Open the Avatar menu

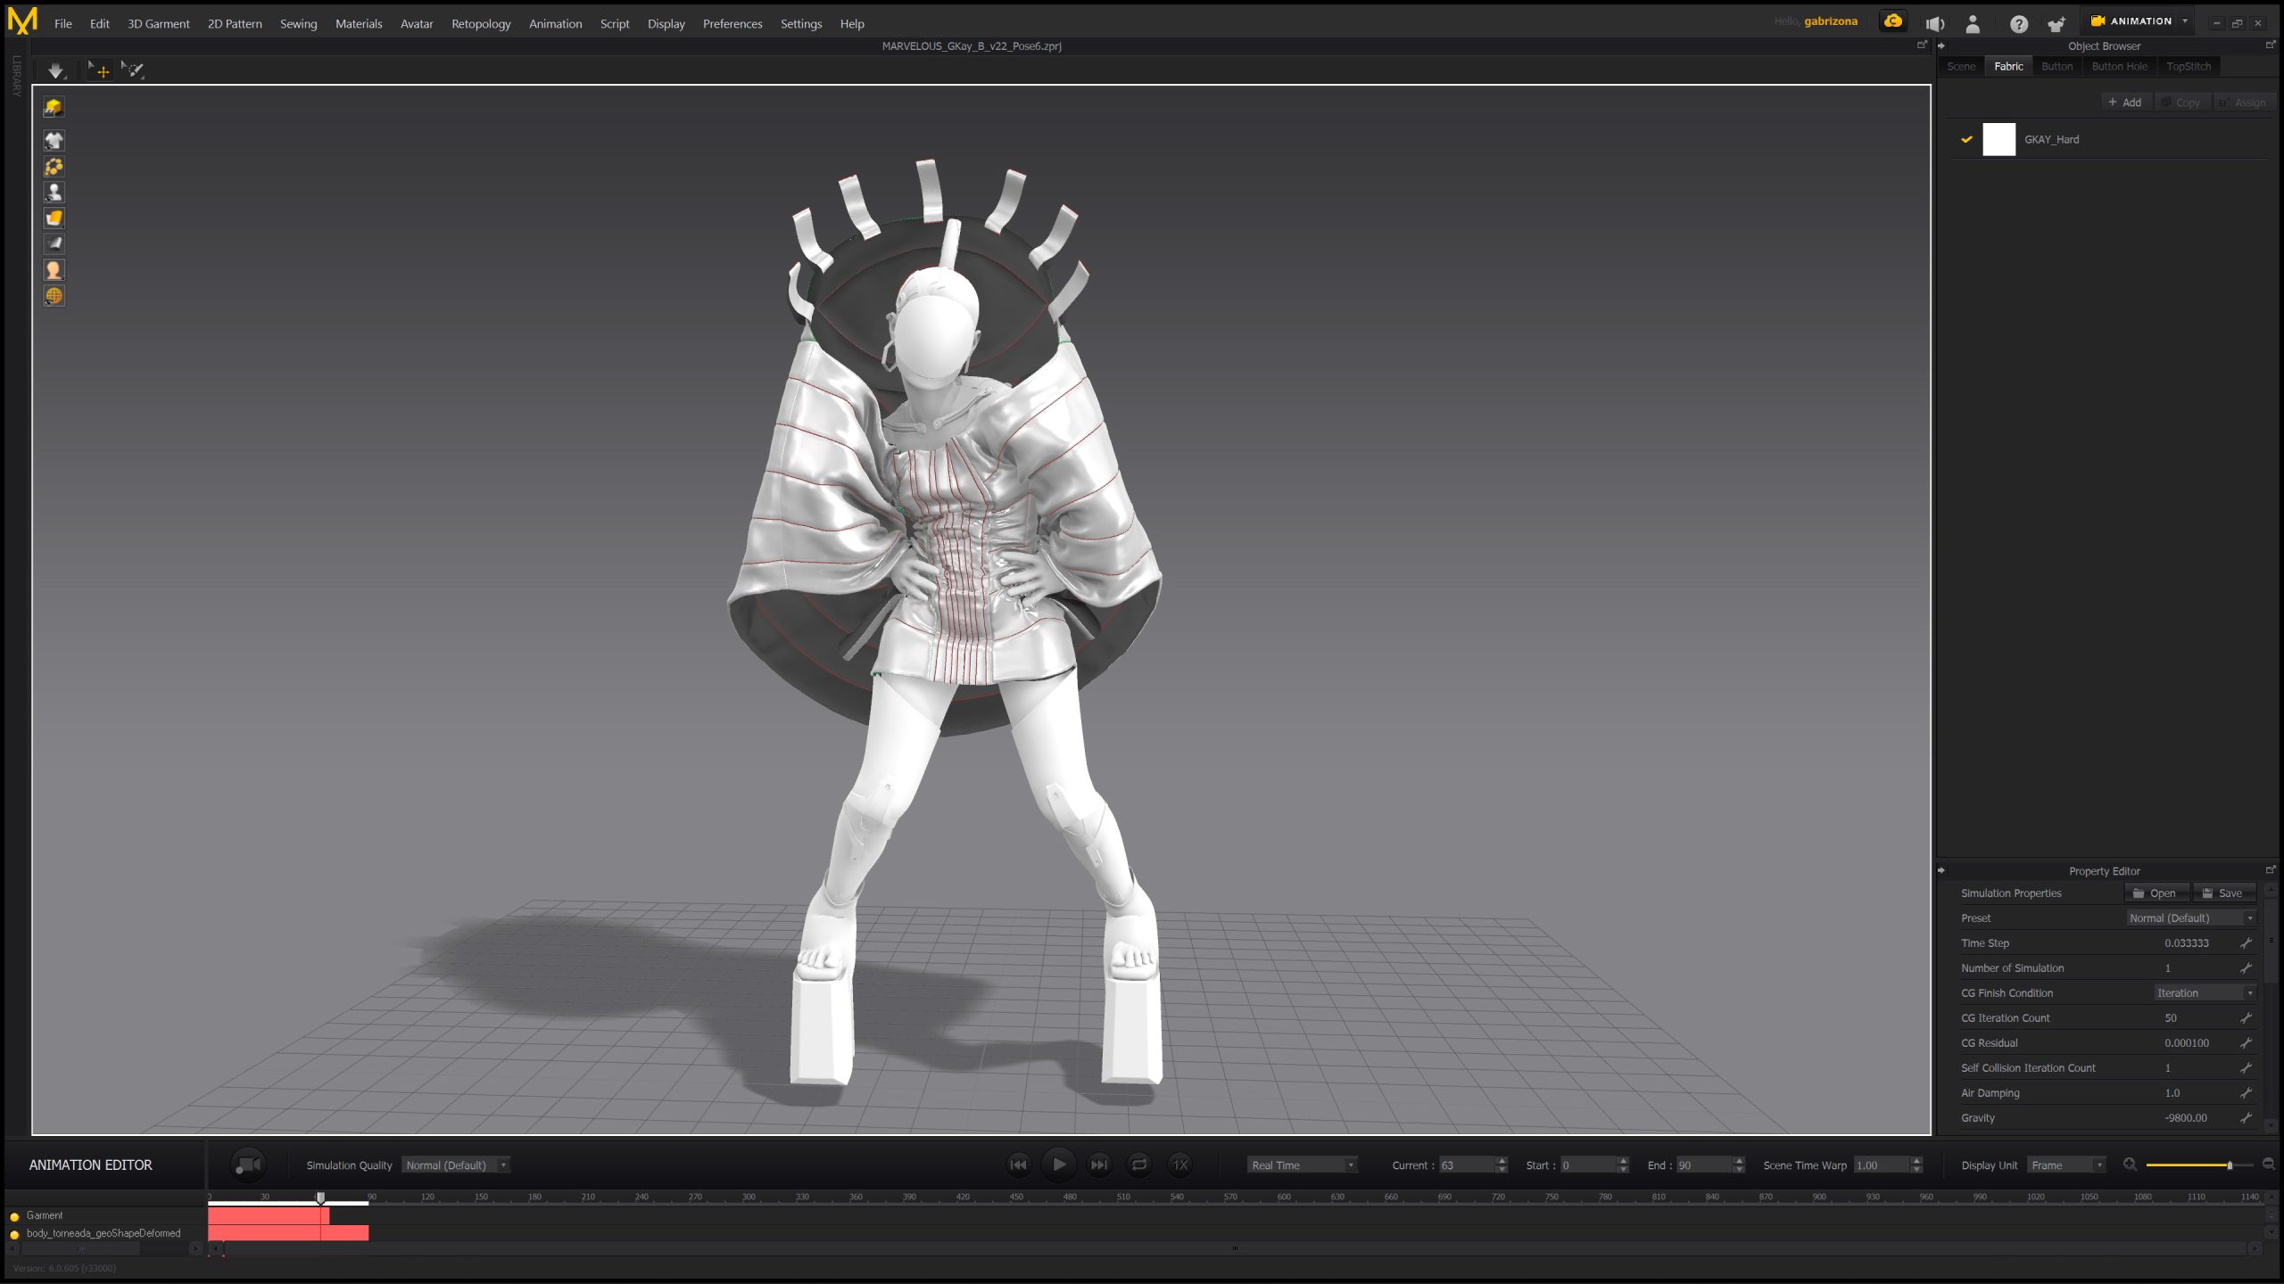click(x=416, y=24)
